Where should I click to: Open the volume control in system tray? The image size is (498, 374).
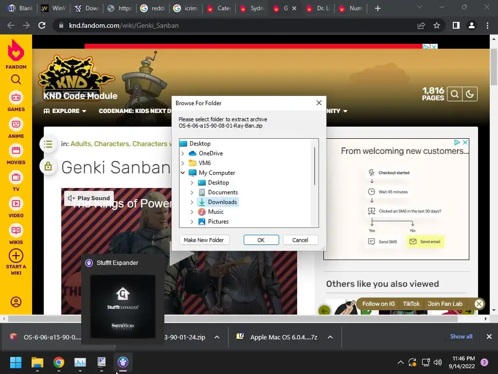click(438, 362)
